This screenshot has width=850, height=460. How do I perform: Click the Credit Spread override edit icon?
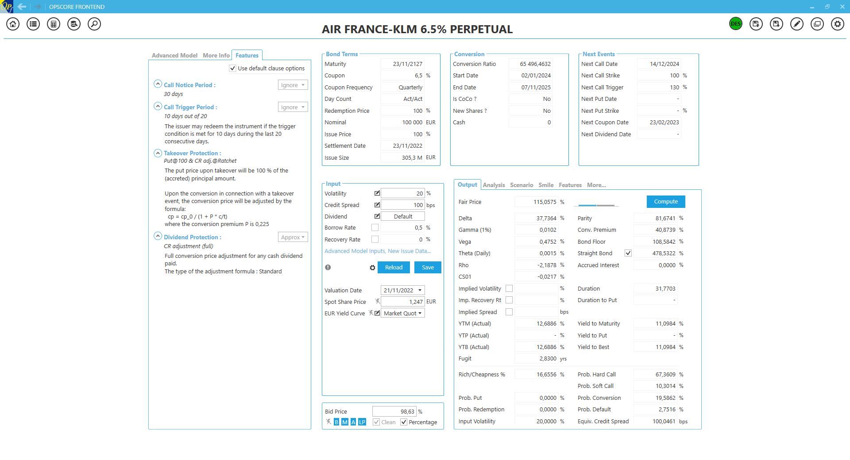[377, 205]
